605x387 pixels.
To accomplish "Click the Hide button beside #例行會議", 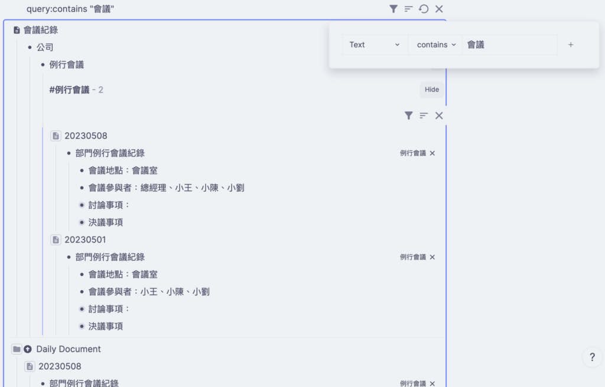I will 432,90.
